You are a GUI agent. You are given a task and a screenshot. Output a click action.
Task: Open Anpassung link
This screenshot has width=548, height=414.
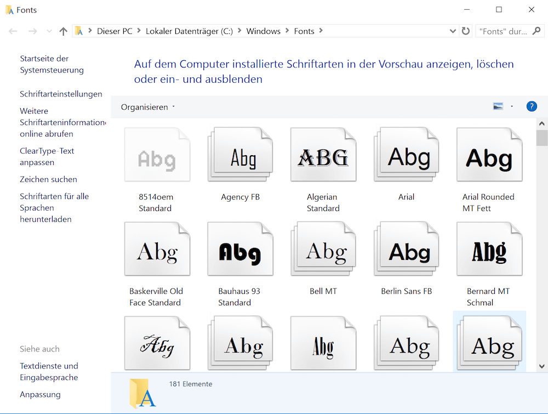click(40, 394)
